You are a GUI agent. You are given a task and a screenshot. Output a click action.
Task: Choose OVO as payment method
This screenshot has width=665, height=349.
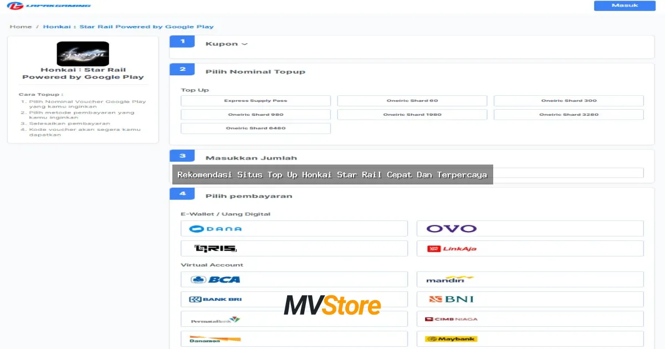pyautogui.click(x=530, y=229)
